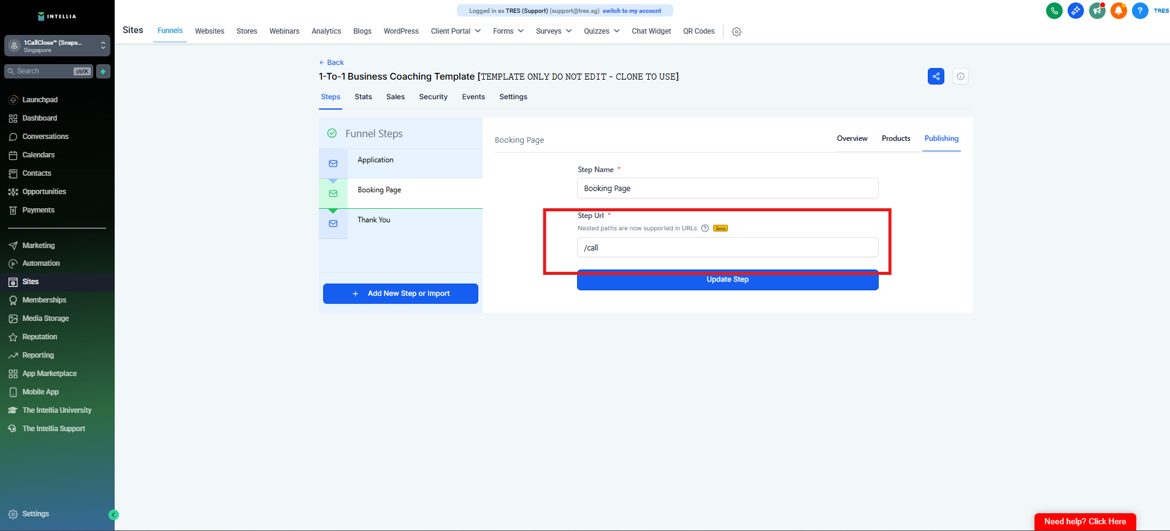Open the megaphone announcements icon

pyautogui.click(x=1097, y=10)
